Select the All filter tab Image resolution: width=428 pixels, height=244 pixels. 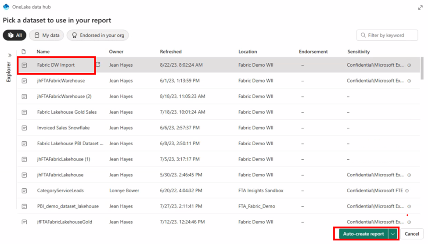point(15,35)
